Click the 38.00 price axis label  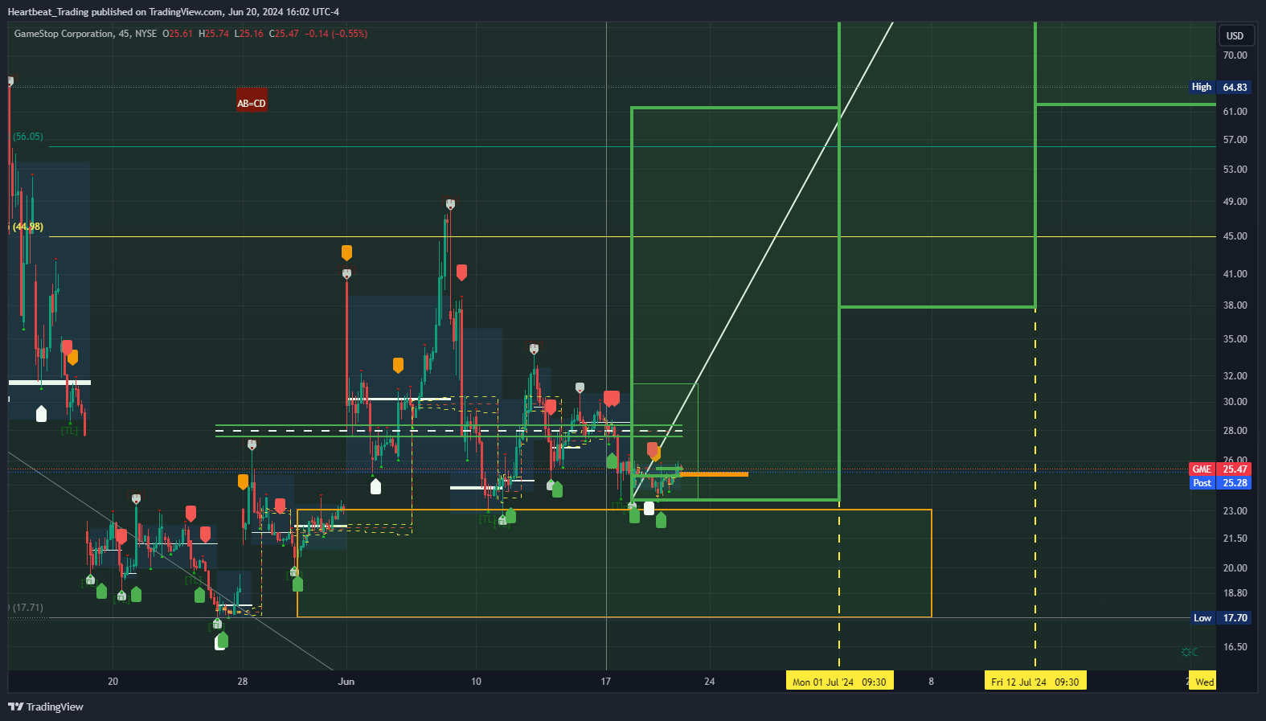coord(1235,305)
